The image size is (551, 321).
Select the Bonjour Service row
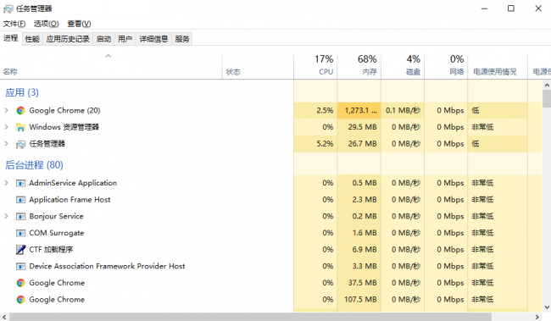click(x=56, y=216)
